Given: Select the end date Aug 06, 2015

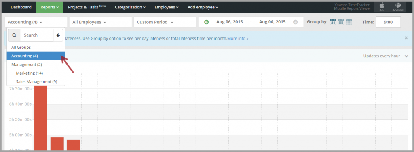Looking at the screenshot, I should tap(272, 22).
